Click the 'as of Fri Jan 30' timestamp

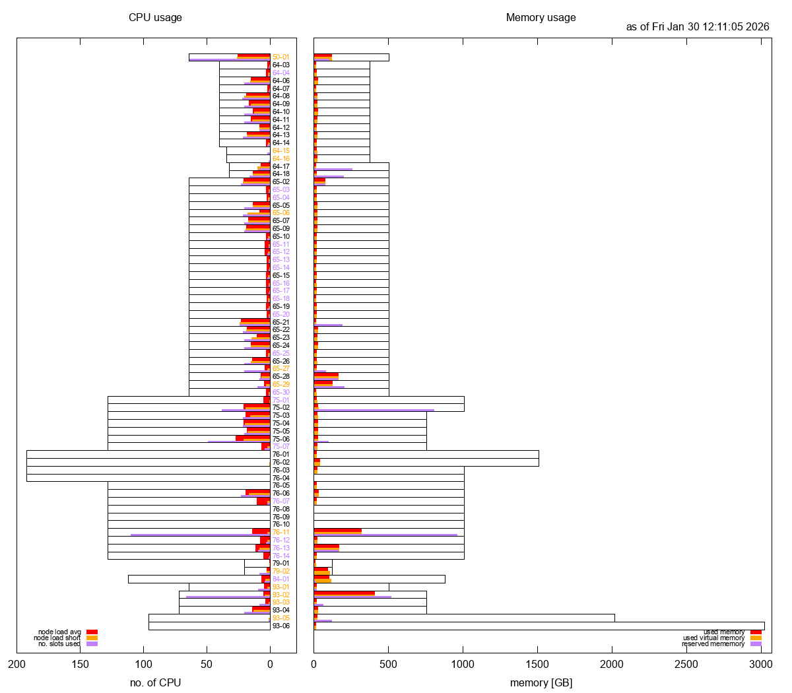[x=698, y=27]
